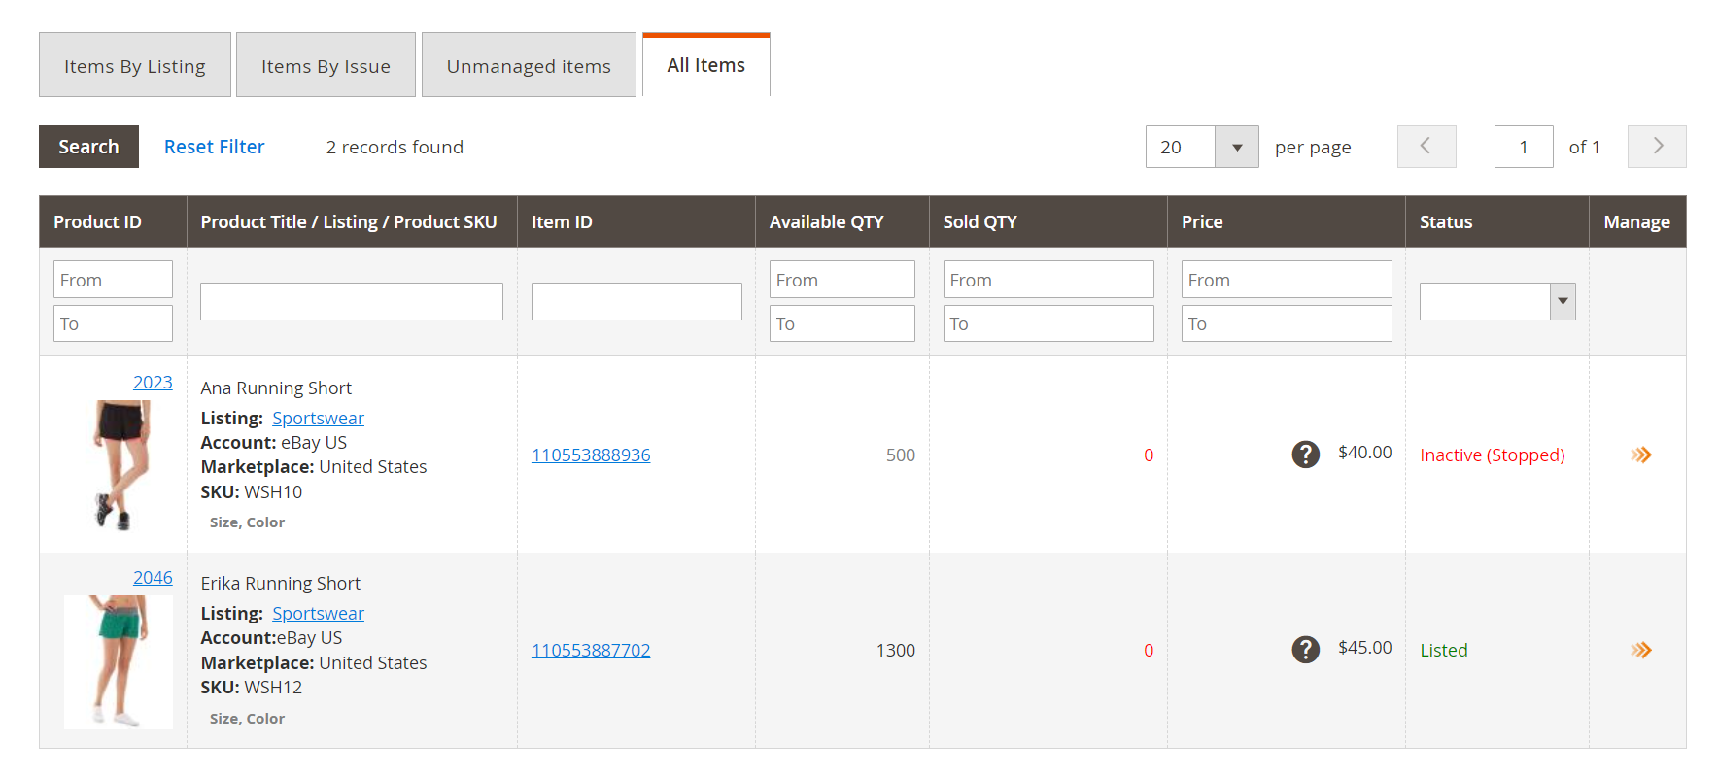
Task: Click the Price From filter field
Action: [1286, 280]
